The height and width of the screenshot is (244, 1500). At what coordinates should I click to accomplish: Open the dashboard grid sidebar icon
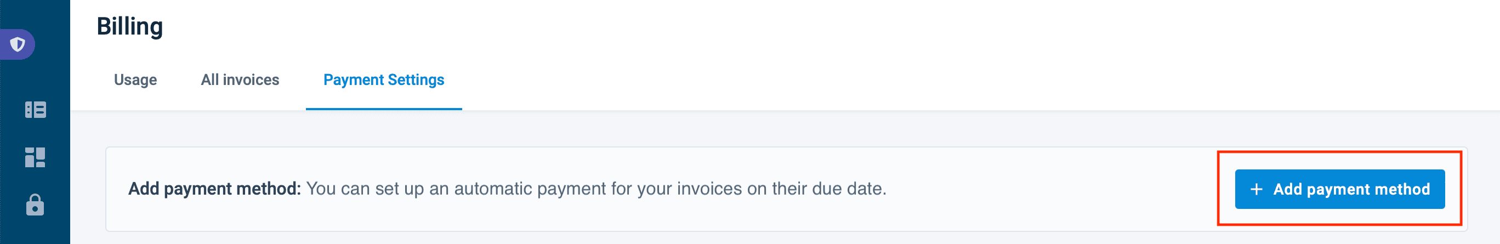pos(35,157)
